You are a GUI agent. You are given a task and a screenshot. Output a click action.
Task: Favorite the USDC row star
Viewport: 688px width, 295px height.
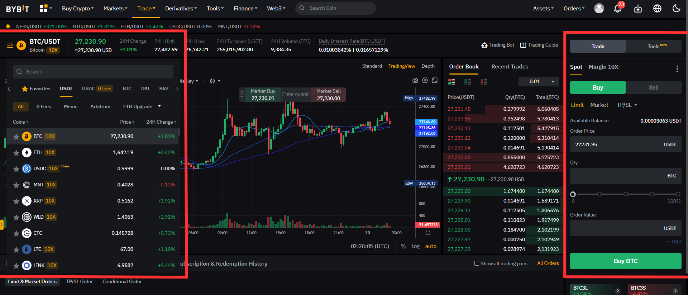coord(16,169)
